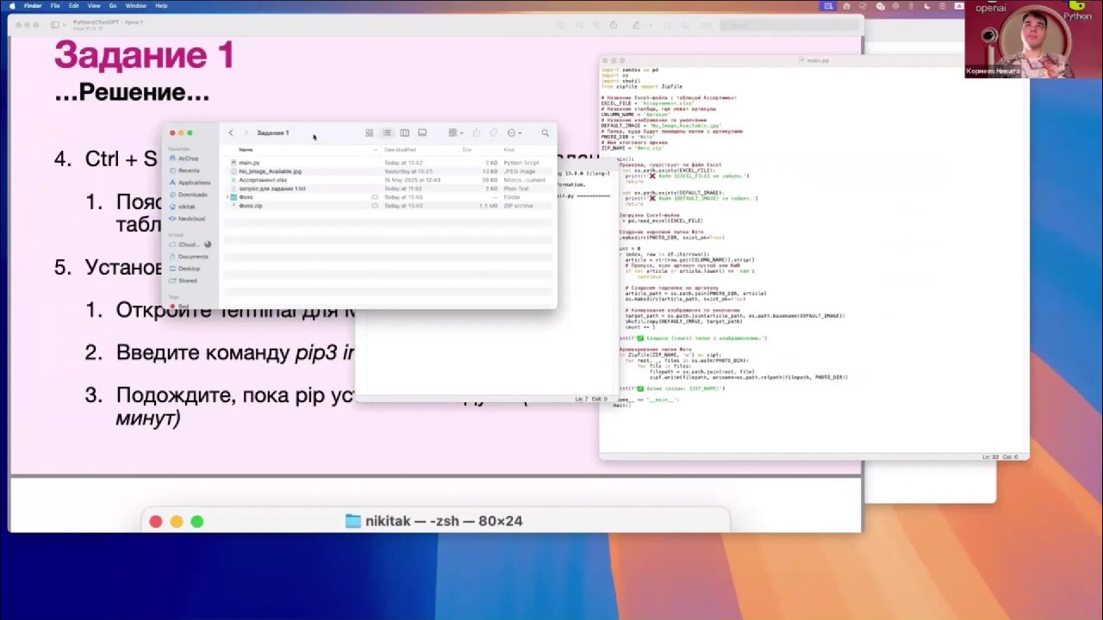Open the Go menu
1103x620 pixels.
point(113,5)
